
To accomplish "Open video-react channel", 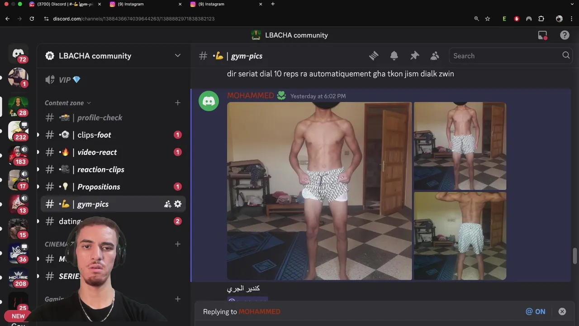I will click(113, 152).
